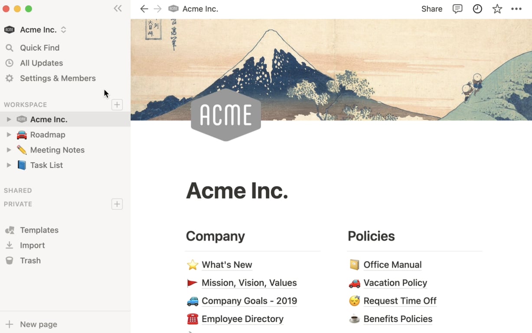Add a page with Workspace plus icon
The width and height of the screenshot is (532, 333).
(117, 104)
